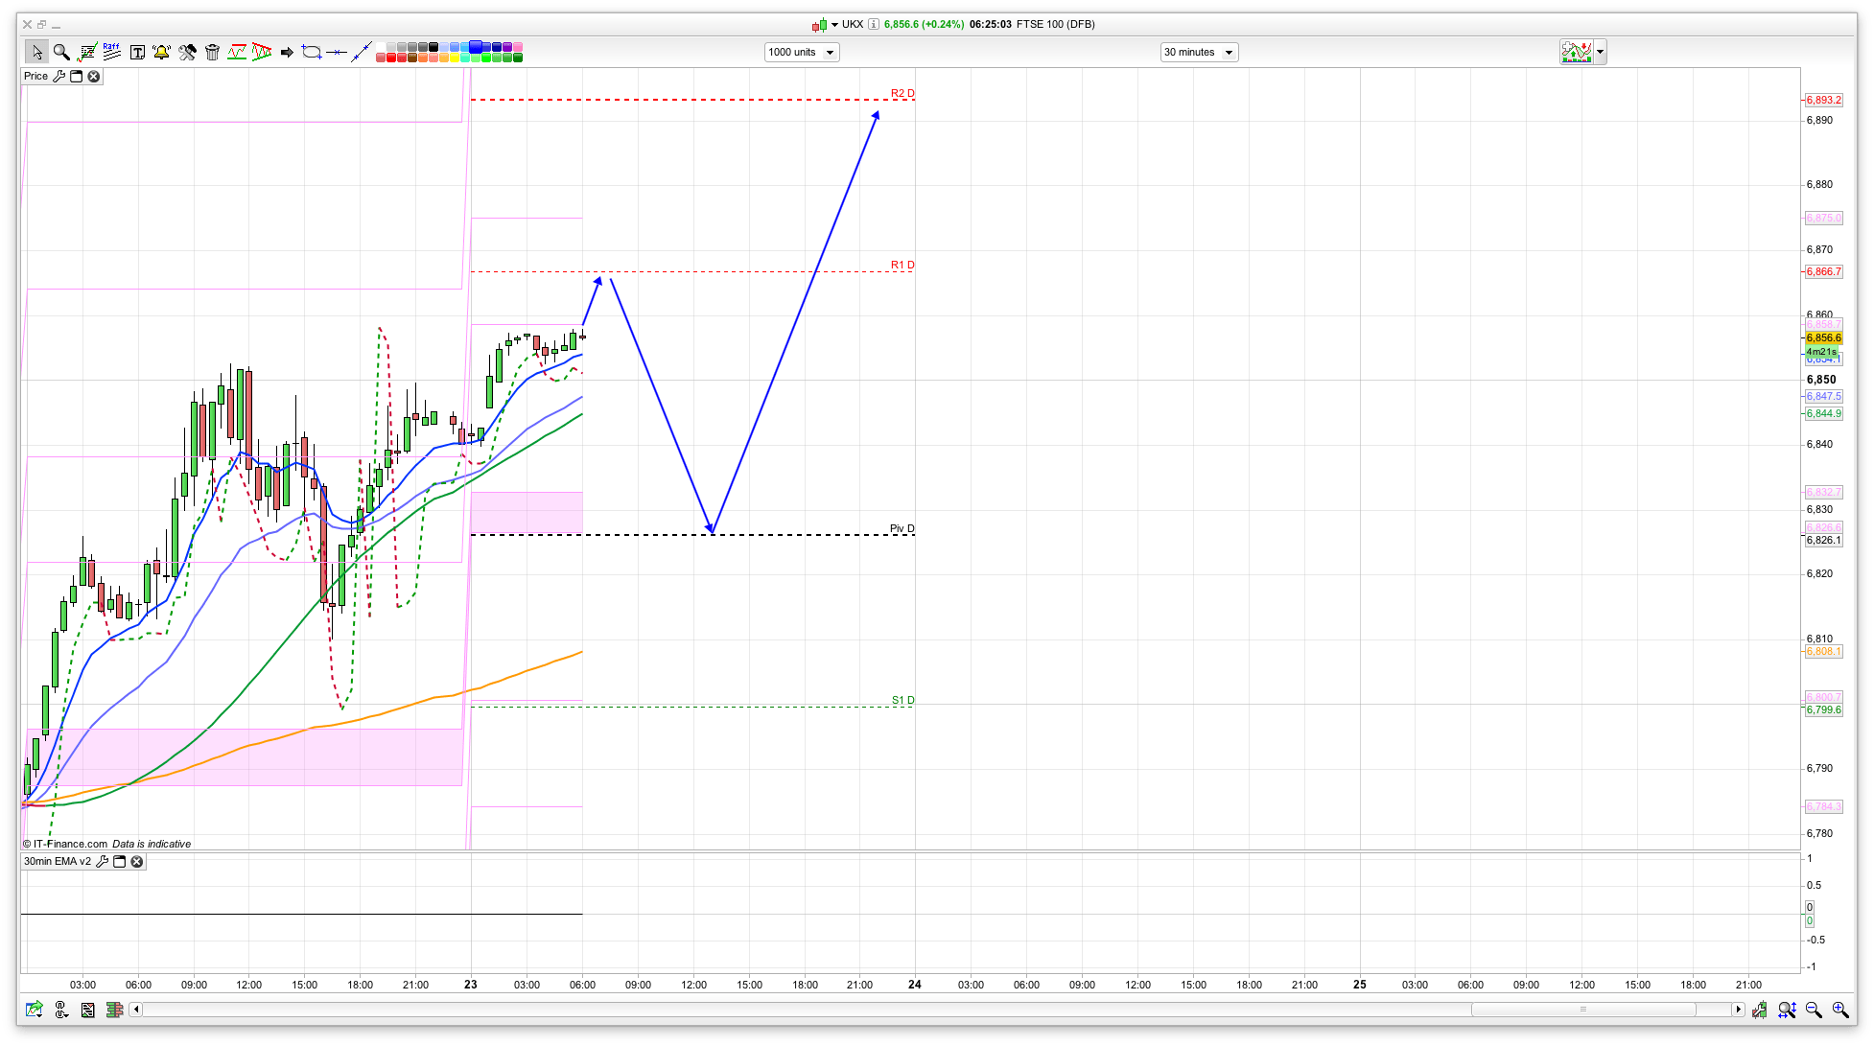Click the alert bell icon
This screenshot has width=1874, height=1046.
[x=161, y=53]
